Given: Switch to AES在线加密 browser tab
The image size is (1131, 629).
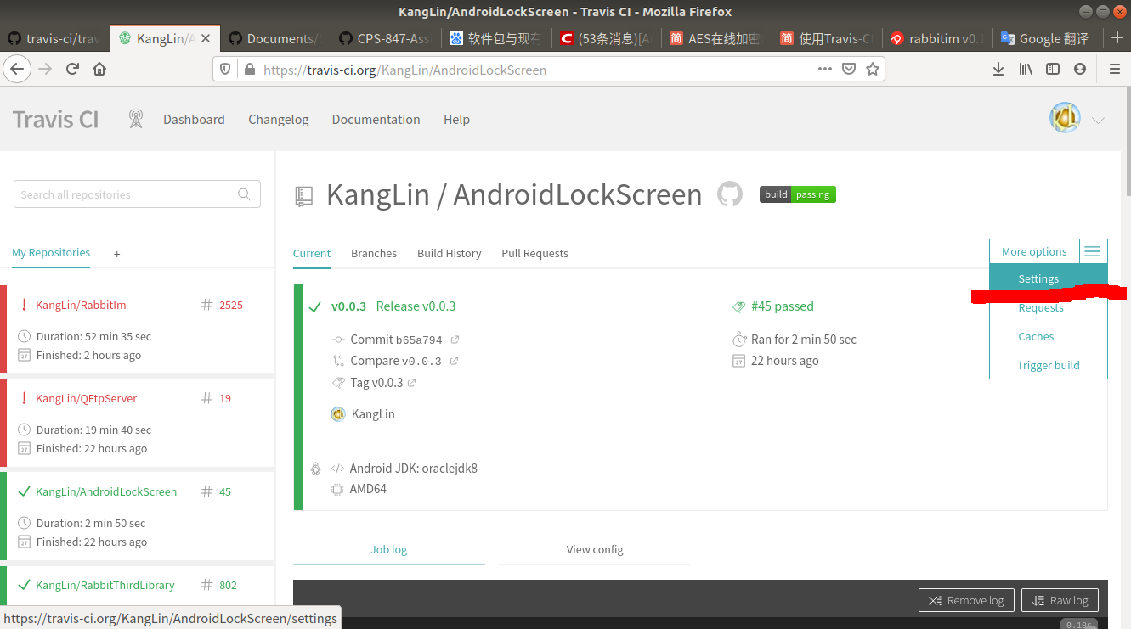Looking at the screenshot, I should [x=715, y=38].
